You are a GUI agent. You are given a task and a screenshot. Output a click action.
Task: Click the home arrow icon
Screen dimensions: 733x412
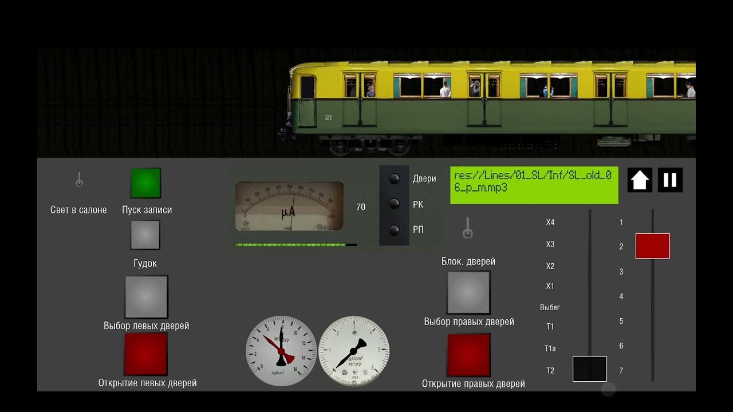click(640, 180)
